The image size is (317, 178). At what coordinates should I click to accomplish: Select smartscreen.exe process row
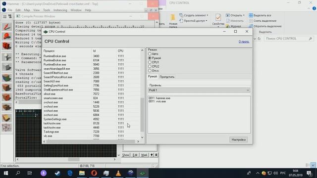coord(91,98)
